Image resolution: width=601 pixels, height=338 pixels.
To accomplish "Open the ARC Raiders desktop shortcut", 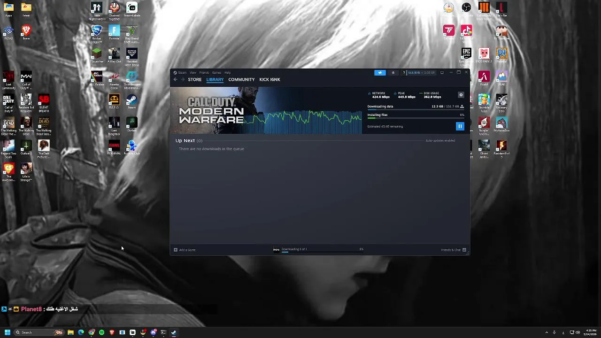I will pyautogui.click(x=96, y=79).
